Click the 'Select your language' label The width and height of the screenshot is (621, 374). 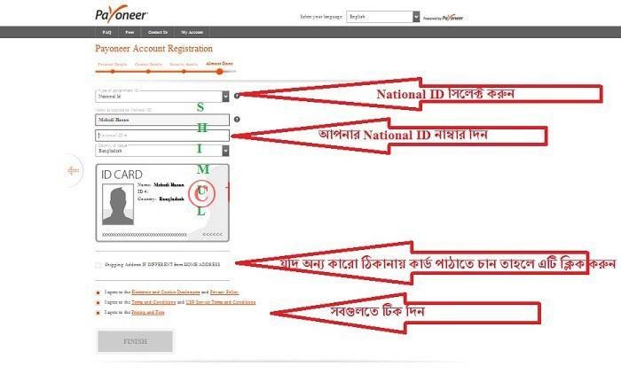[x=321, y=17]
